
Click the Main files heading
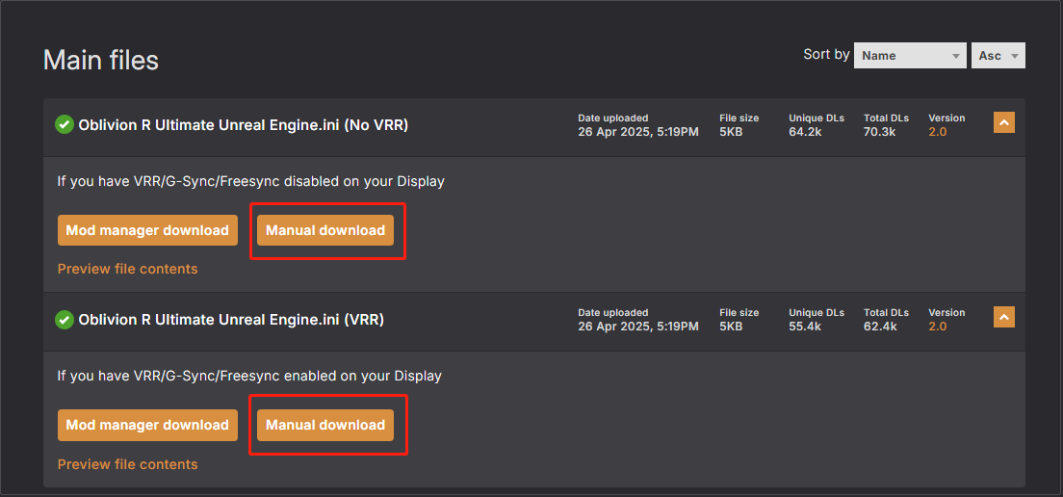tap(101, 61)
